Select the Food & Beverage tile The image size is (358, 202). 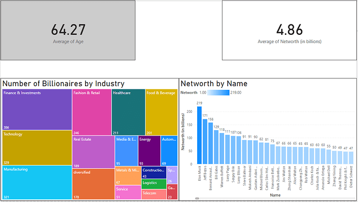tap(162, 112)
